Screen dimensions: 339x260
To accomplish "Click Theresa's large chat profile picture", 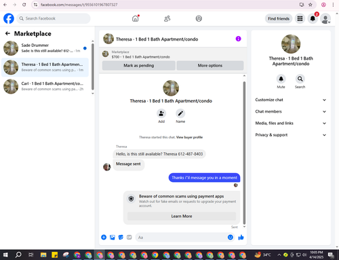I will pyautogui.click(x=171, y=88).
